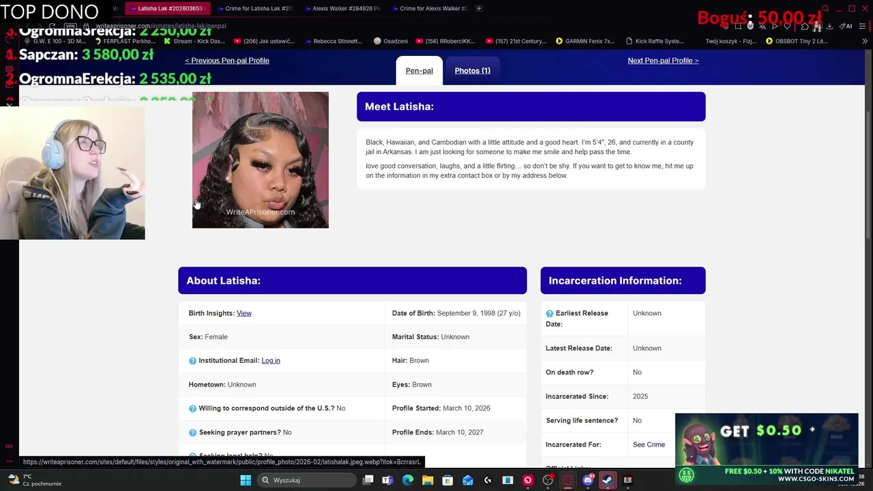
Task: Show more bookmarks with overflow chevron
Action: [x=865, y=41]
